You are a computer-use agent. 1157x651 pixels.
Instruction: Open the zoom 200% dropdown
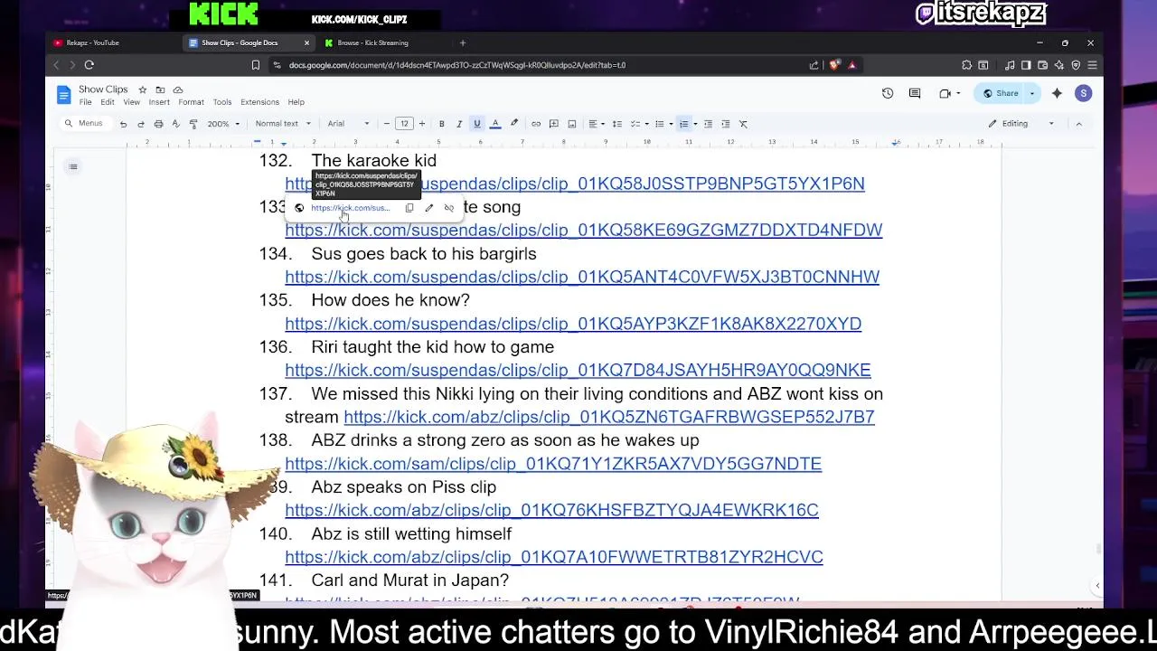[223, 124]
